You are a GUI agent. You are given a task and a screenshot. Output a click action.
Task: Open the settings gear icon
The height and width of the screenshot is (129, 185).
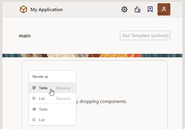tap(124, 9)
